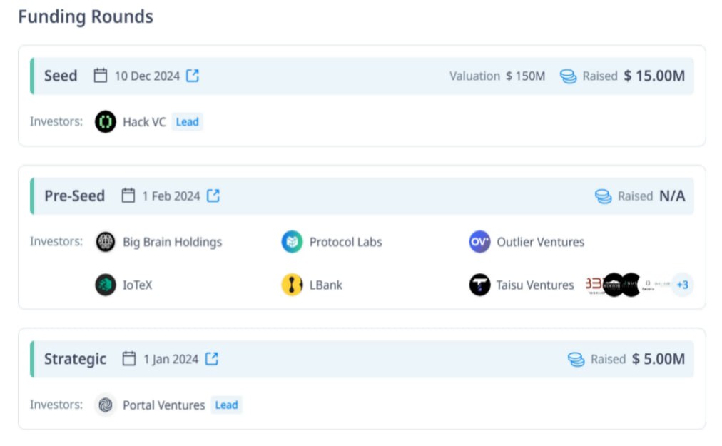This screenshot has height=446, width=722.
Task: Click the Funding Rounds heading
Action: click(86, 16)
